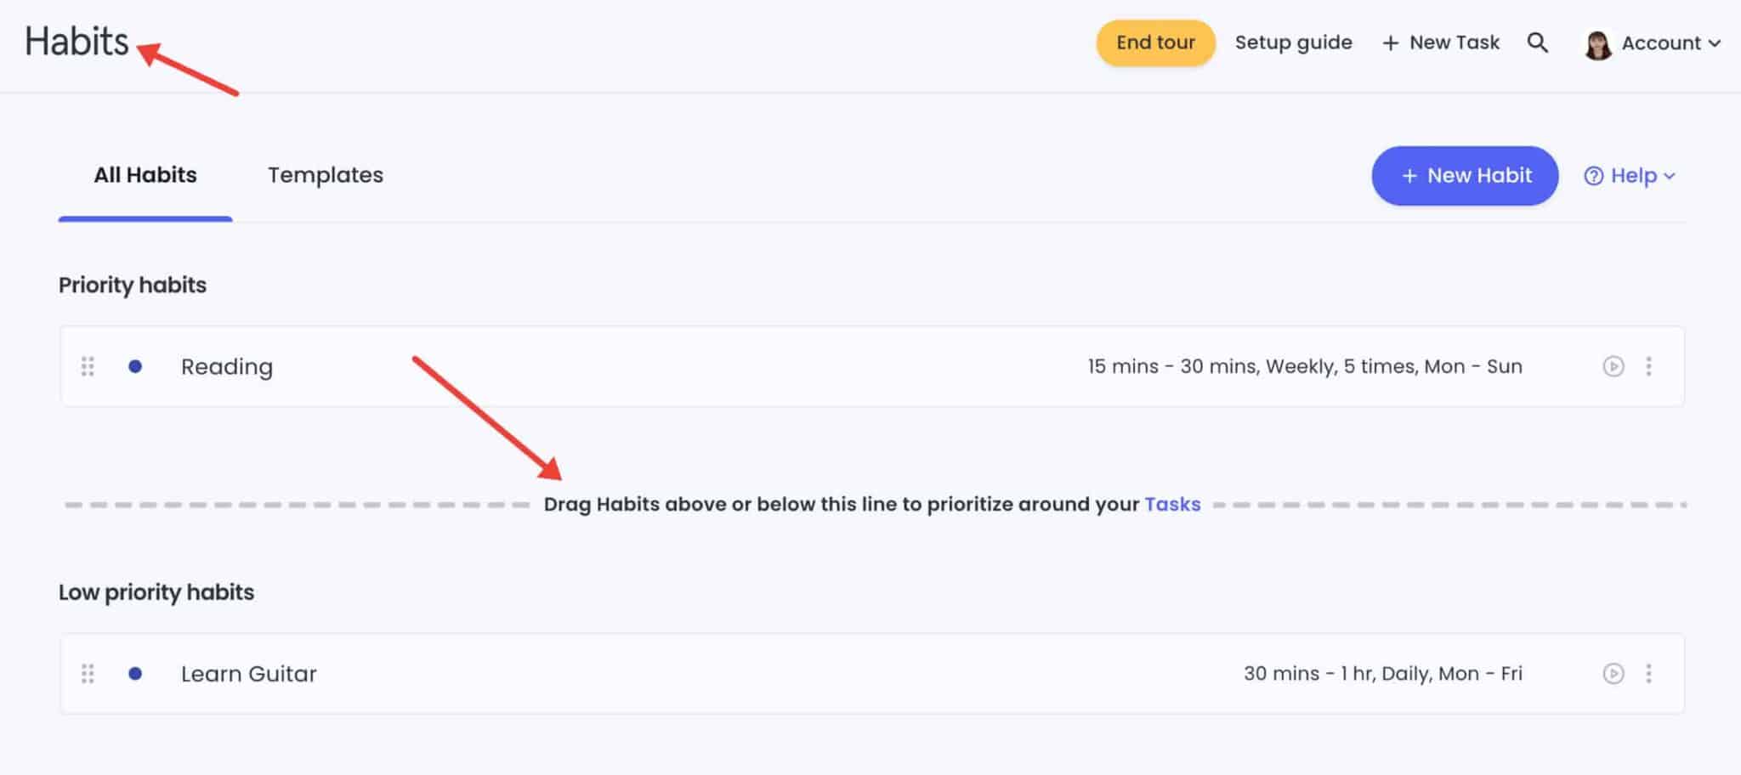1741x775 pixels.
Task: Expand the Help dropdown menu
Action: (x=1669, y=177)
